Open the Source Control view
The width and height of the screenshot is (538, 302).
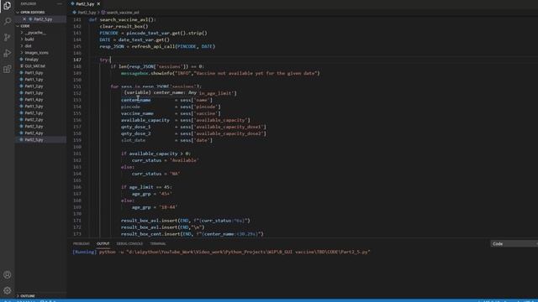tap(7, 37)
